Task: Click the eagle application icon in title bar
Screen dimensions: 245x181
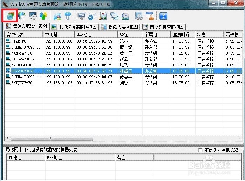Action: click(x=5, y=4)
